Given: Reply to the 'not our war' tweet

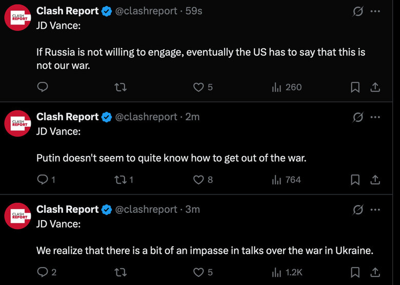Looking at the screenshot, I should pyautogui.click(x=43, y=87).
